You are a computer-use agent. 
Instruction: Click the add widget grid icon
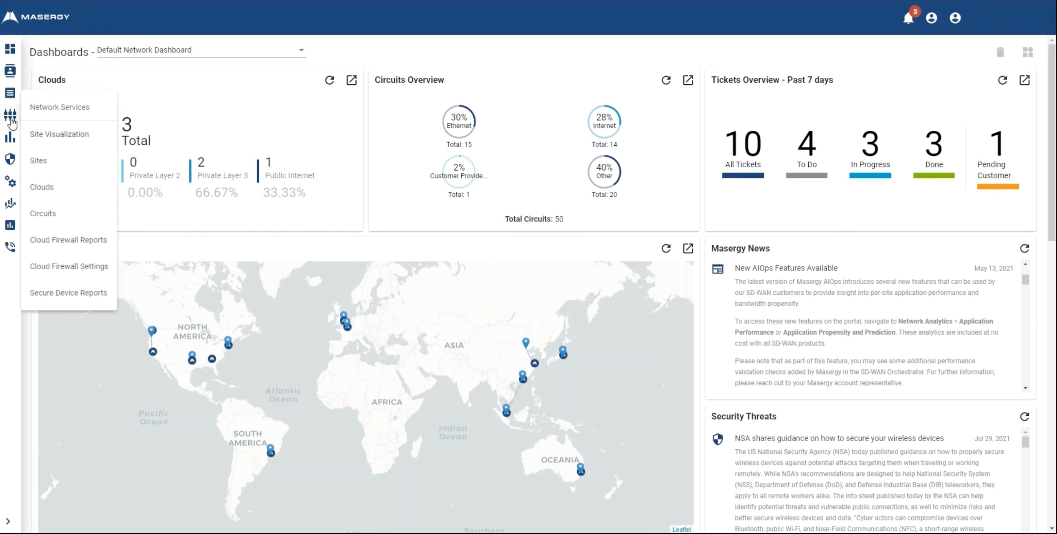[x=1028, y=52]
